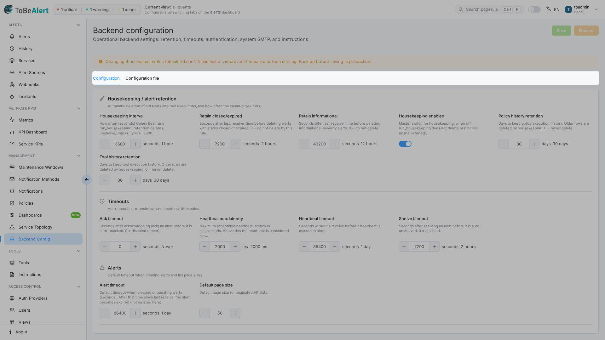Increase Policy history retention with plus
605x340 pixels.
pos(534,144)
